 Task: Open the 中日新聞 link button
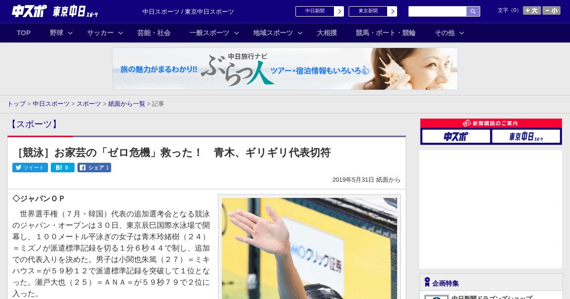tap(315, 11)
